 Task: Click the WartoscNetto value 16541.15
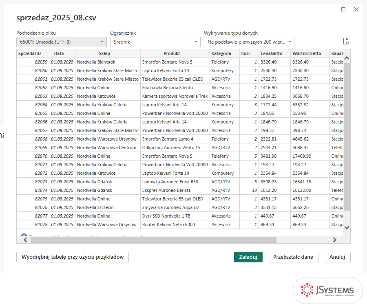310,182
